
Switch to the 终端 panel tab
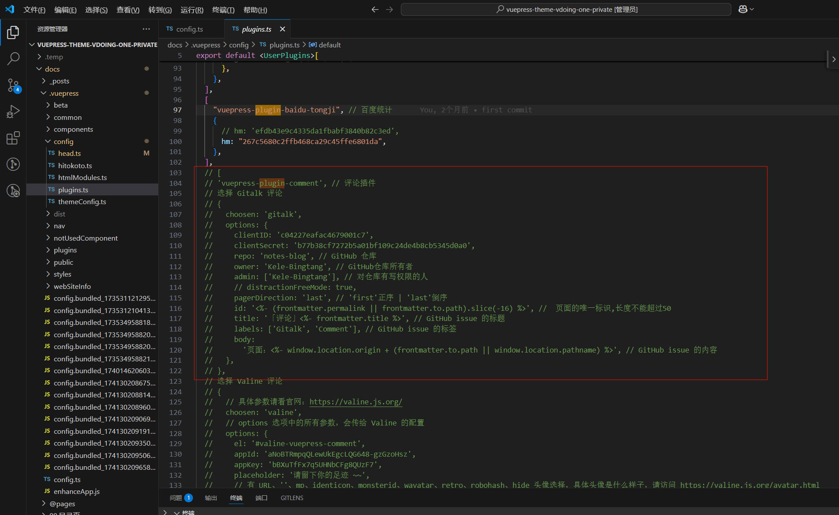coord(236,498)
